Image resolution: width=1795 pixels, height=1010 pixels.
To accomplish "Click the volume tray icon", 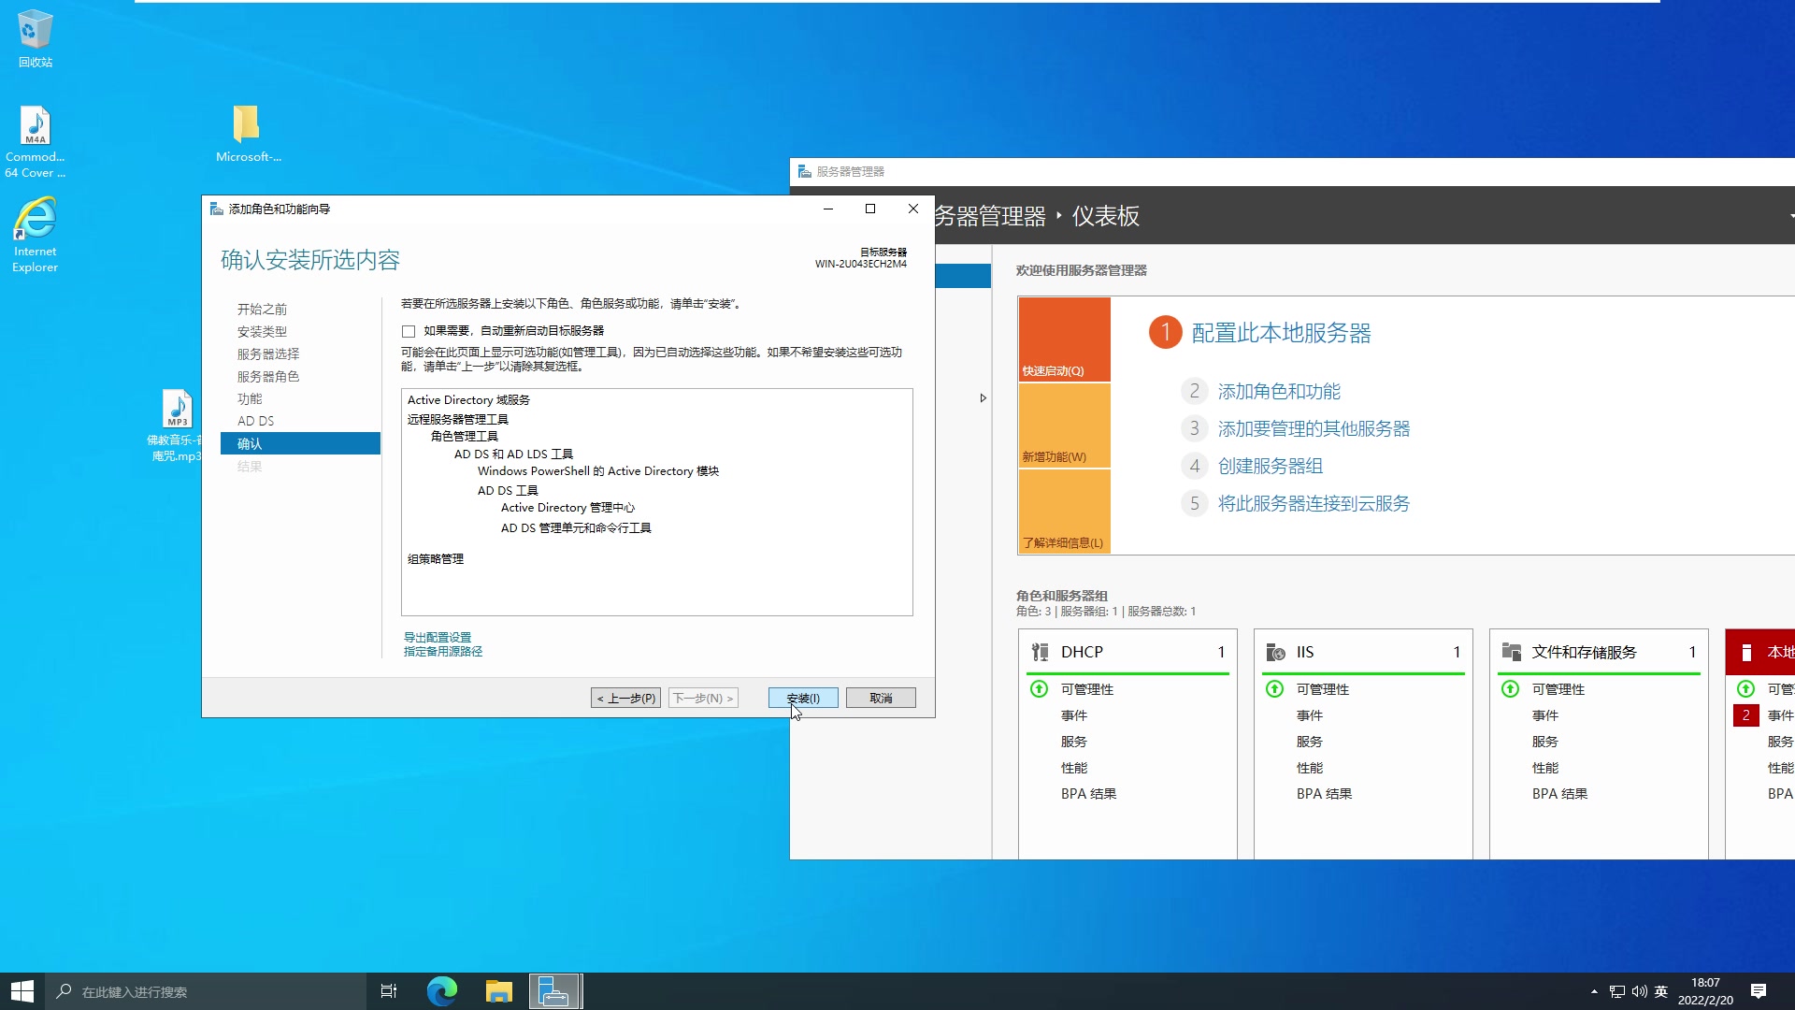I will 1639,991.
